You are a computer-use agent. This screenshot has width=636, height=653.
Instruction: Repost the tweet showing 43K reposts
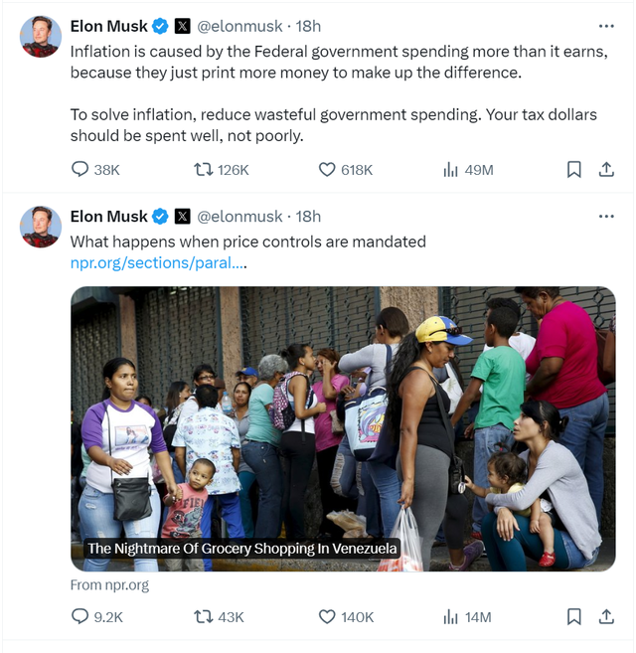click(219, 617)
